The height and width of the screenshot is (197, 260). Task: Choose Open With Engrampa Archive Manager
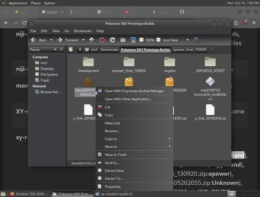[134, 91]
